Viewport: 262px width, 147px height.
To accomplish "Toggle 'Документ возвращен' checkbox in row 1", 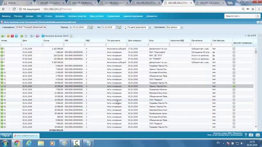I will [234, 49].
